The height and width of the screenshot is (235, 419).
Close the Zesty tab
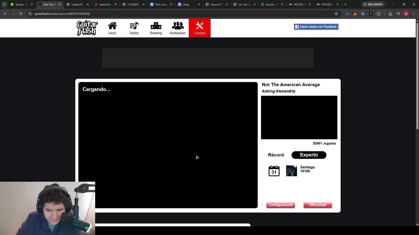[x=199, y=5]
